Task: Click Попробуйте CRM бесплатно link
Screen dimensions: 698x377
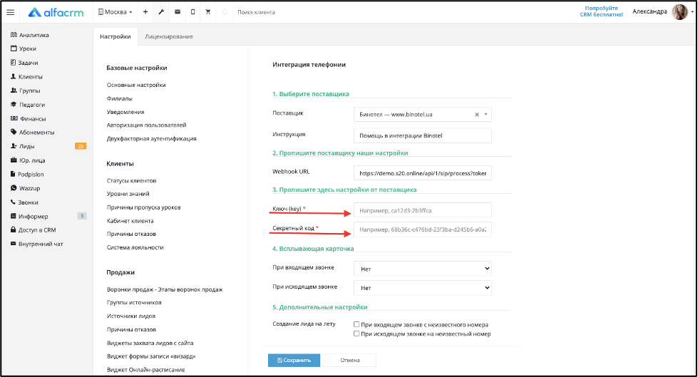Action: pos(602,11)
